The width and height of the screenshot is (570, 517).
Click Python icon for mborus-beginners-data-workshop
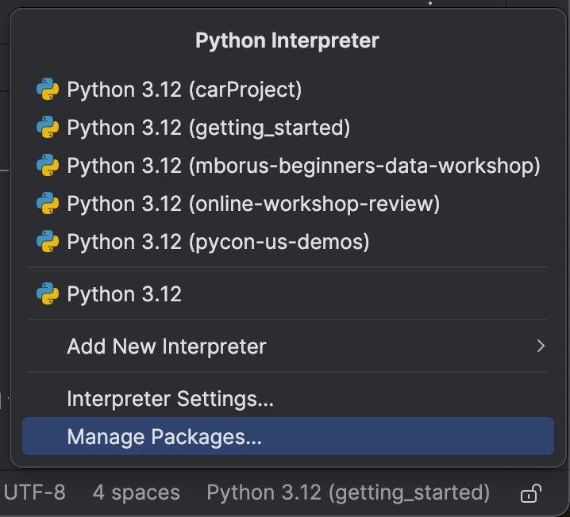48,166
